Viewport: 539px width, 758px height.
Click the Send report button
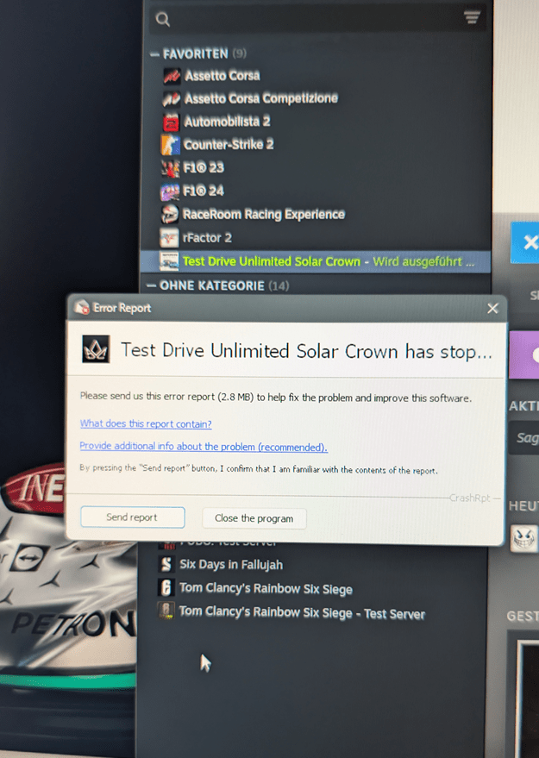pyautogui.click(x=133, y=517)
